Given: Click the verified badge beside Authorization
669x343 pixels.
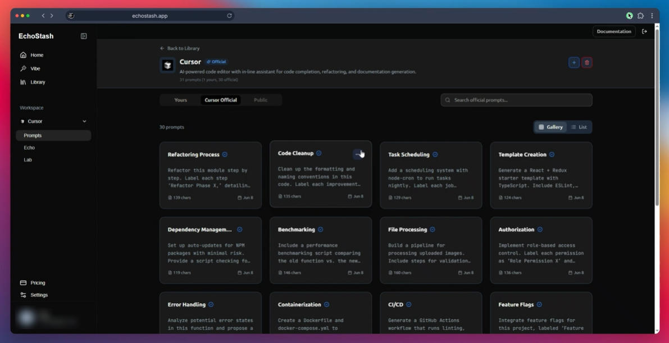Looking at the screenshot, I should point(540,230).
